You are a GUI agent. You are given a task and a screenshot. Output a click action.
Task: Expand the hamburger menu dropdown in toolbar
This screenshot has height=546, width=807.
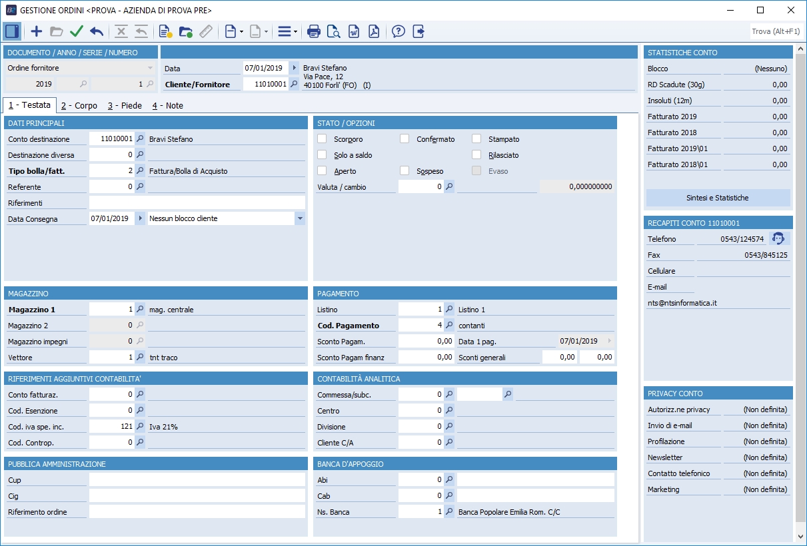pyautogui.click(x=287, y=31)
